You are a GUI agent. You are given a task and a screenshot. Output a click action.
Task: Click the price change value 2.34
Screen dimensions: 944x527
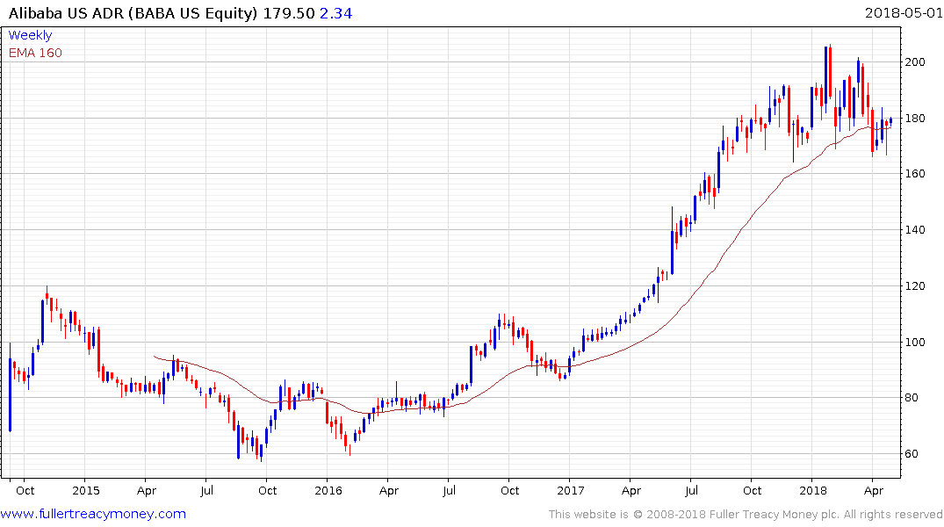coord(336,13)
